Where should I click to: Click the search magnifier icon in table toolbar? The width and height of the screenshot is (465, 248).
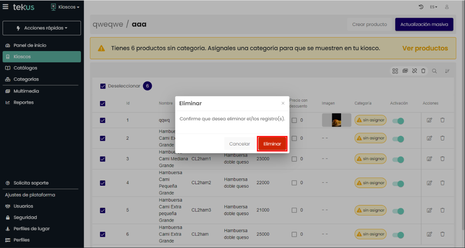pyautogui.click(x=434, y=71)
